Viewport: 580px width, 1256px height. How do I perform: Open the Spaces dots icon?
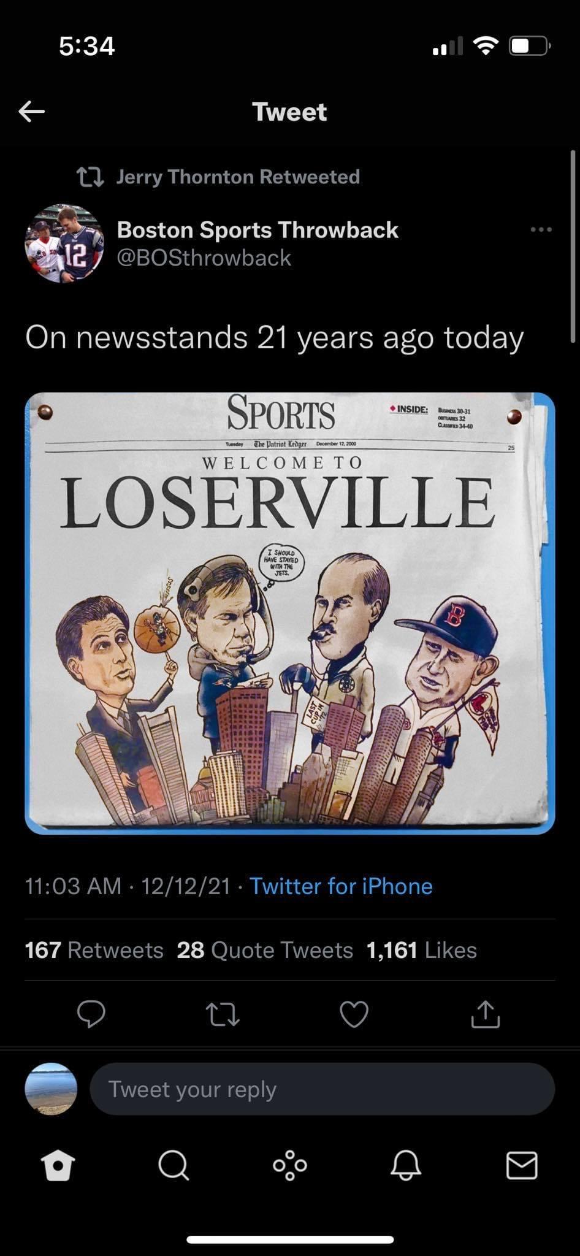point(290,1165)
